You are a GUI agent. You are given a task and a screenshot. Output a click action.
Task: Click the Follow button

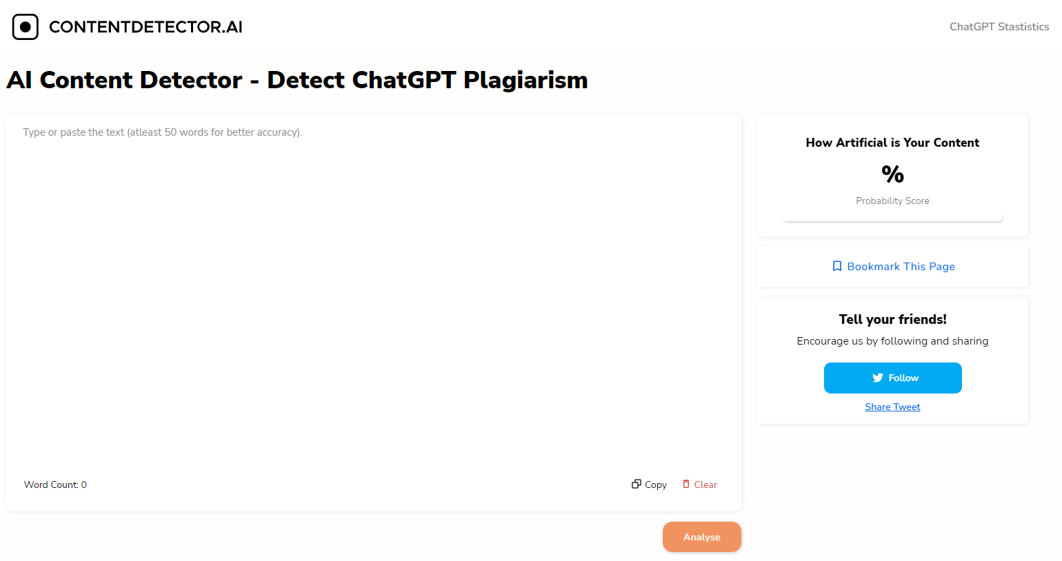point(892,378)
